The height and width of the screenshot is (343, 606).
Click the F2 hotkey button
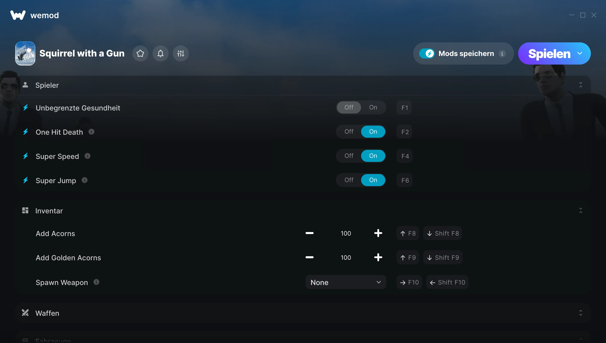tap(405, 132)
